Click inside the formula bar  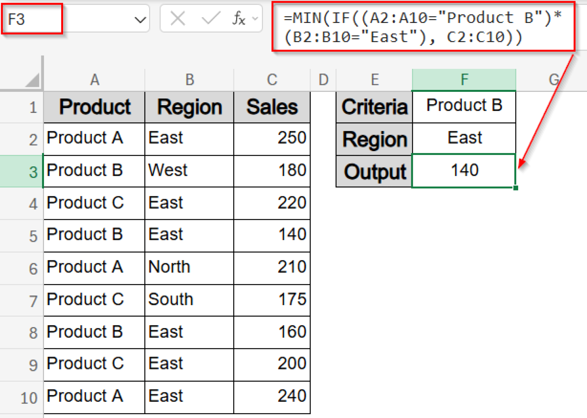pos(420,27)
